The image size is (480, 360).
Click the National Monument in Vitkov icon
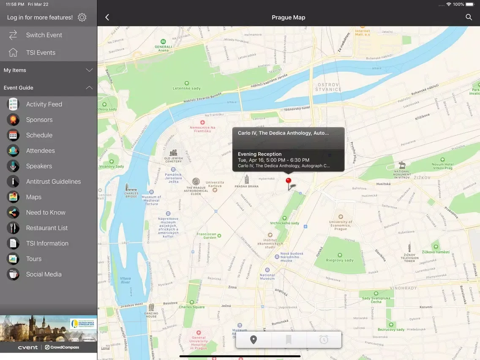pyautogui.click(x=402, y=165)
